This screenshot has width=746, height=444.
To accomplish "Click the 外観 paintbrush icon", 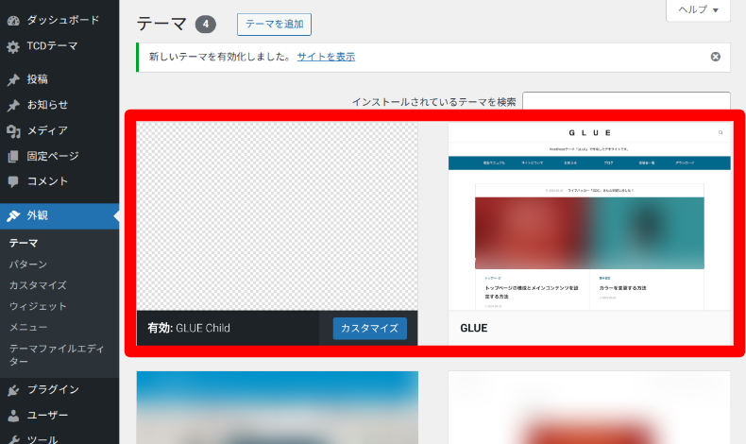I will click(x=13, y=216).
